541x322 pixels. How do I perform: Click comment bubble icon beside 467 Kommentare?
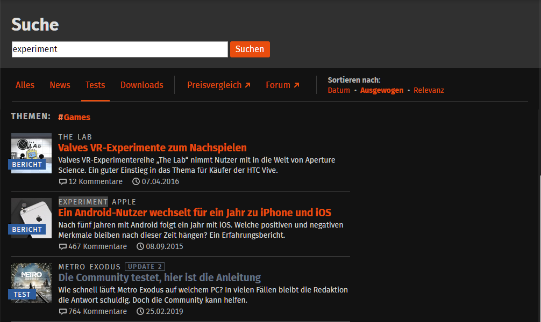[x=62, y=246]
